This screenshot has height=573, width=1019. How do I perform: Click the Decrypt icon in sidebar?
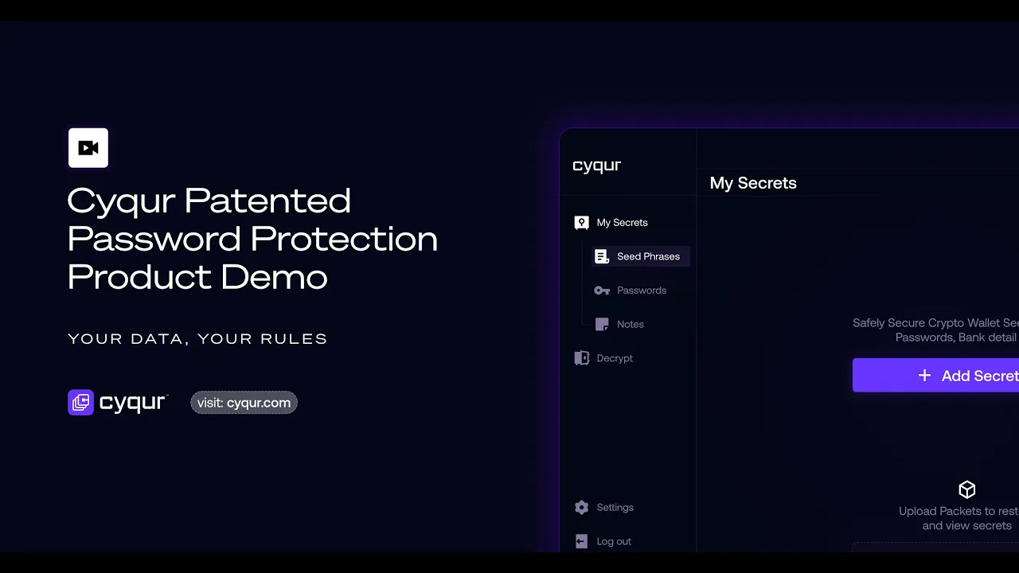[582, 358]
